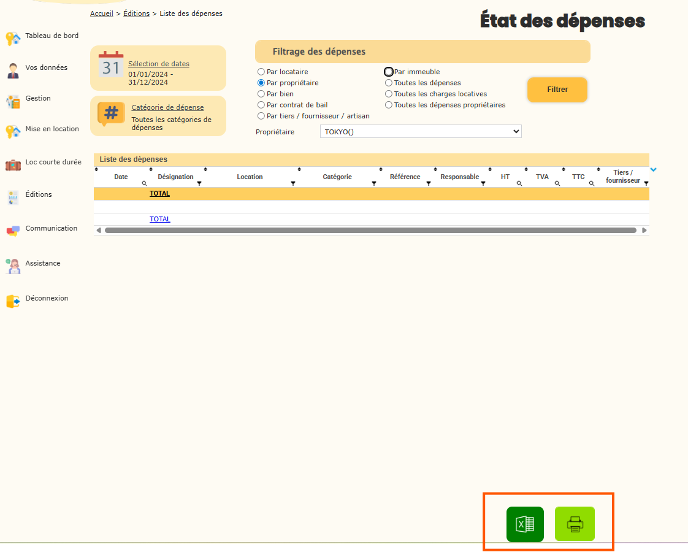Click the Assistance support icon
Screen dimensions: 688x552
(x=13, y=266)
